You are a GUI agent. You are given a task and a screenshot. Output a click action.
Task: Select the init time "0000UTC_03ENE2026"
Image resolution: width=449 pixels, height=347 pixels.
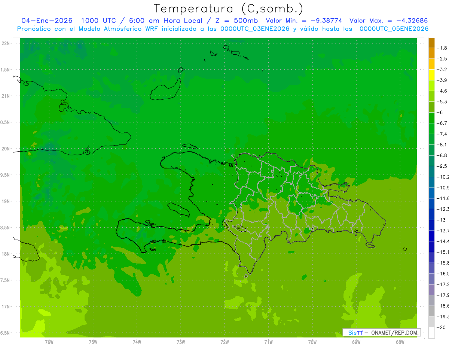click(255, 29)
